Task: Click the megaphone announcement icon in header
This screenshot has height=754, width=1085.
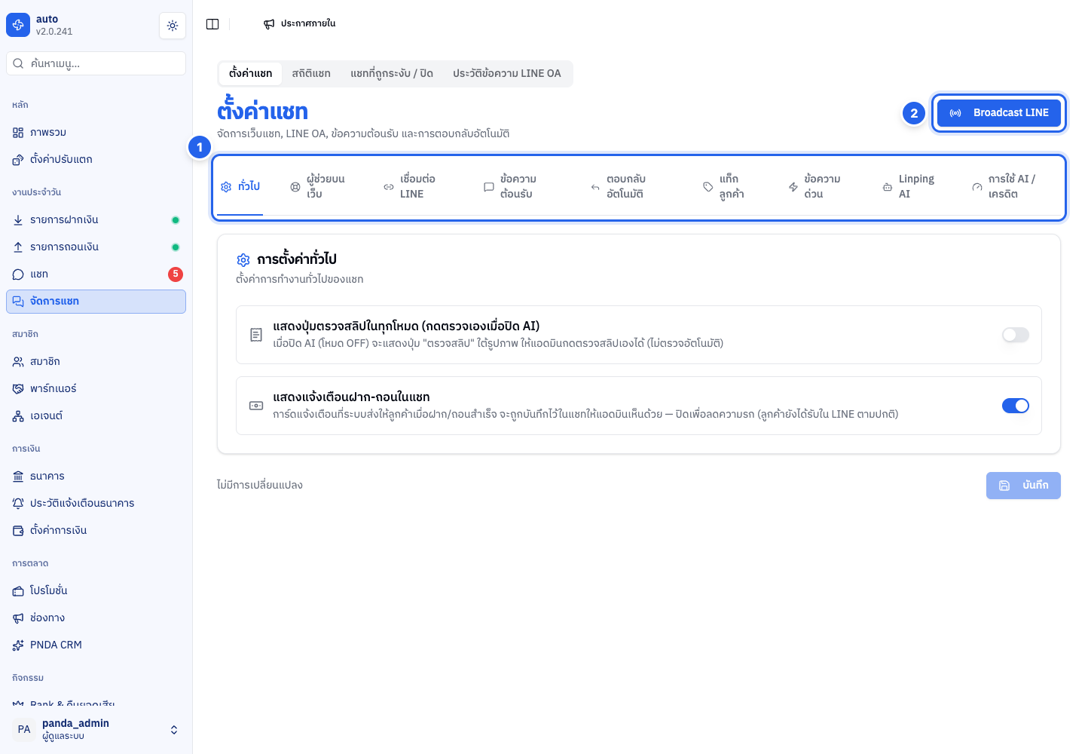Action: [269, 24]
